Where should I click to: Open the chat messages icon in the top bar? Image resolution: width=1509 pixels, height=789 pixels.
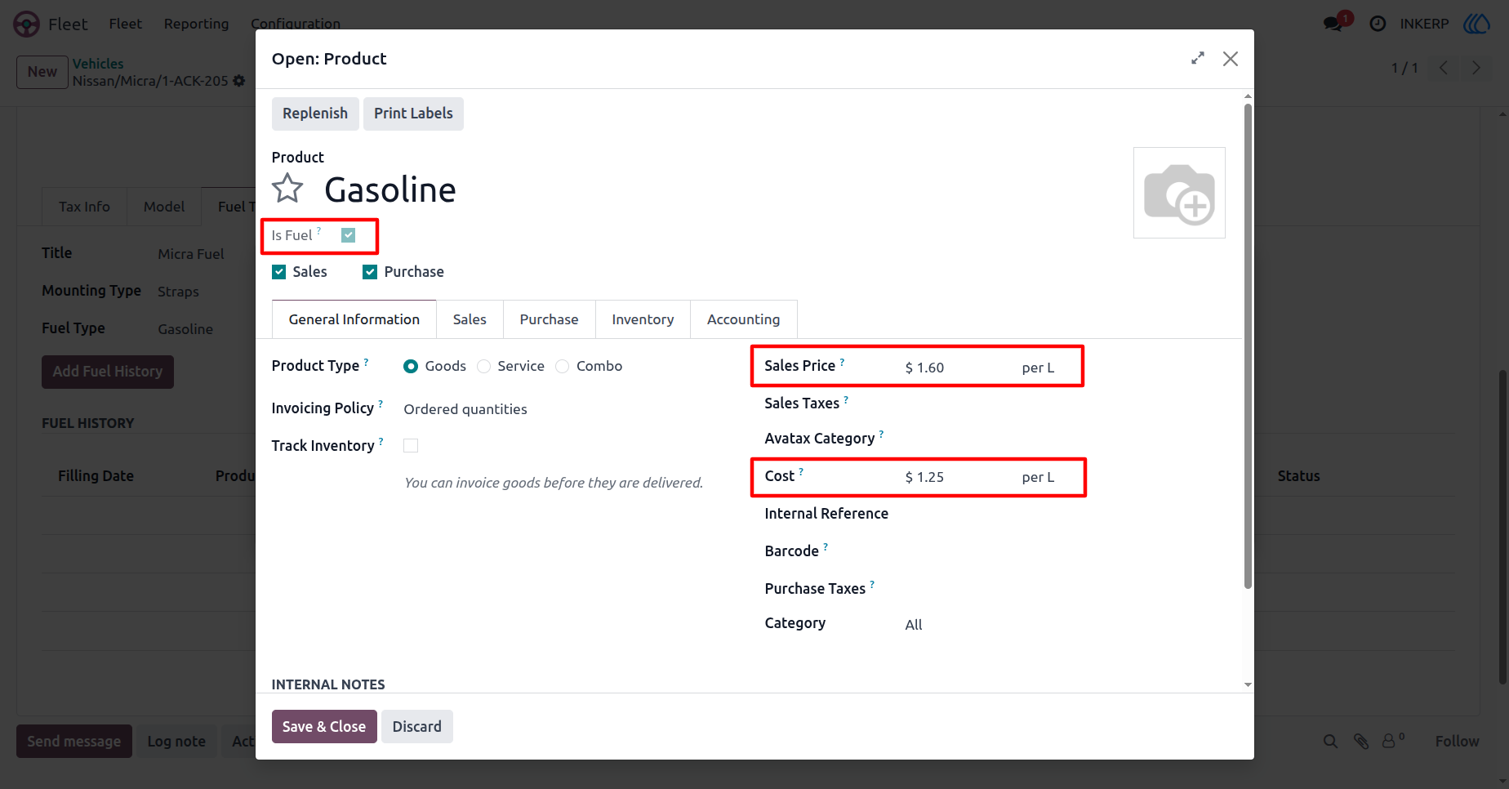pyautogui.click(x=1333, y=24)
